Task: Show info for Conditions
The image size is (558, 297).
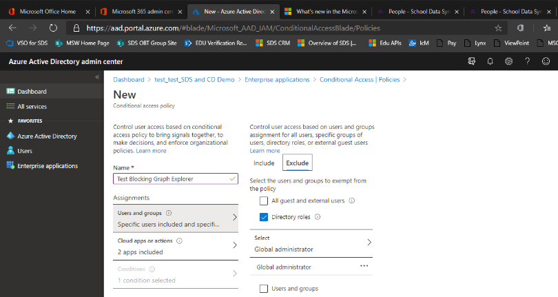Action: [152, 269]
